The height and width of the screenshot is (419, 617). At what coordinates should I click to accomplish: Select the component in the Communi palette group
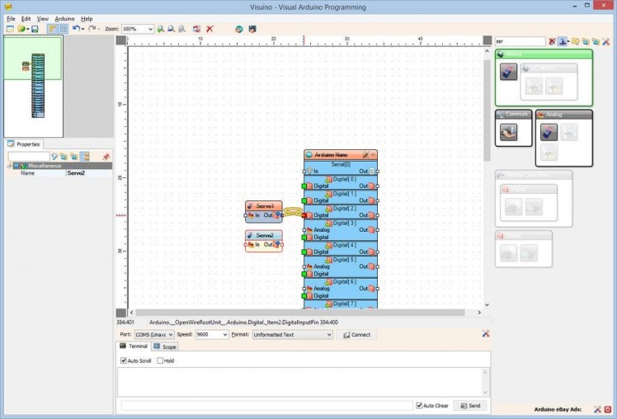(x=508, y=132)
